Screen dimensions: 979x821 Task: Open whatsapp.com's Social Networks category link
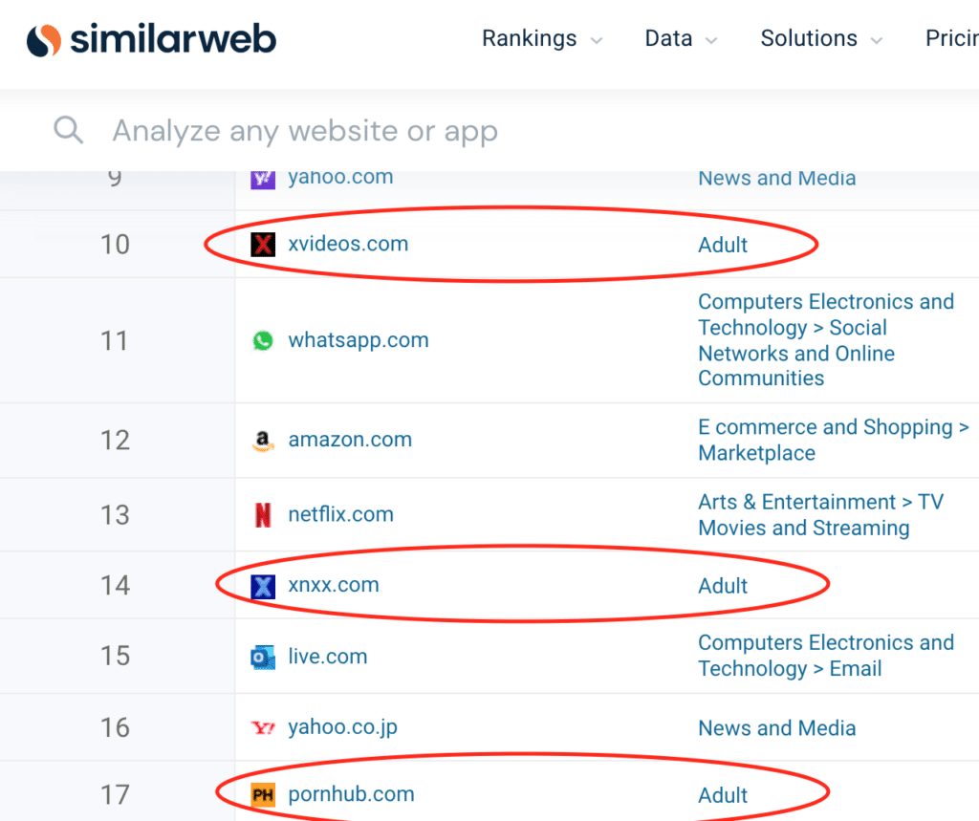point(826,340)
